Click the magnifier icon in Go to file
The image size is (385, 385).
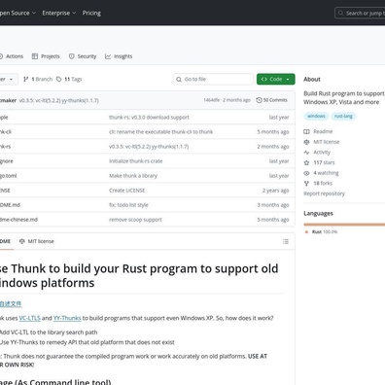point(179,79)
